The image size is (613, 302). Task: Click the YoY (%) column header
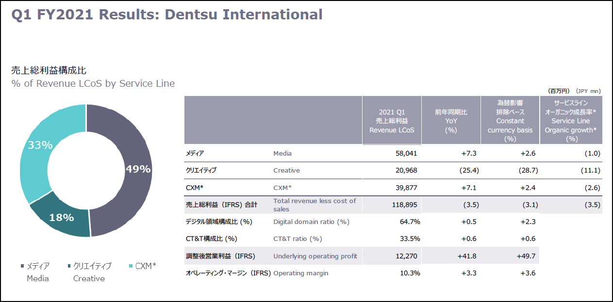point(451,121)
